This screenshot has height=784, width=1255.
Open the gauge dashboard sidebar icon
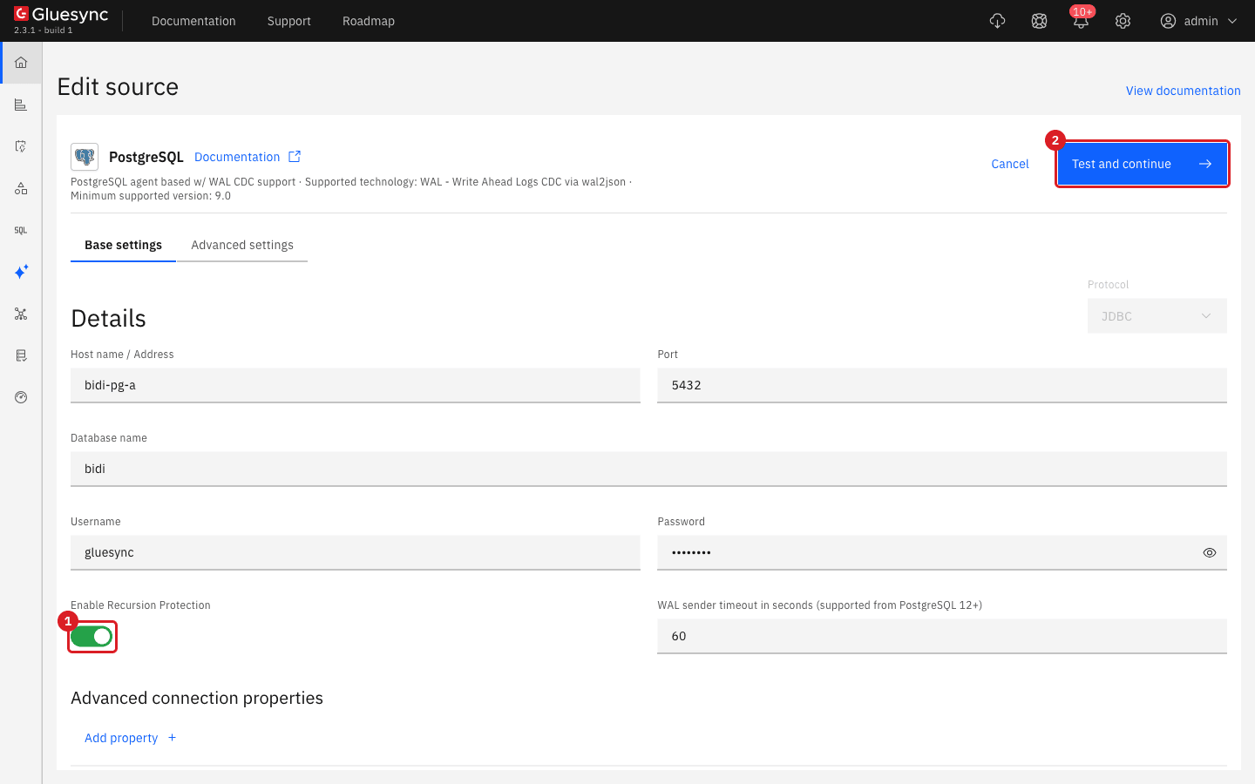(21, 397)
